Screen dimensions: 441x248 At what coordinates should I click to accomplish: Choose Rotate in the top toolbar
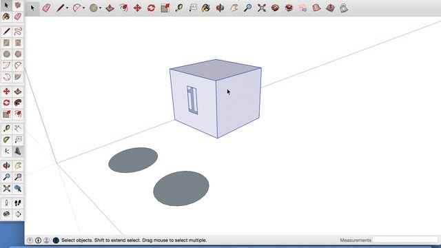[x=151, y=8]
